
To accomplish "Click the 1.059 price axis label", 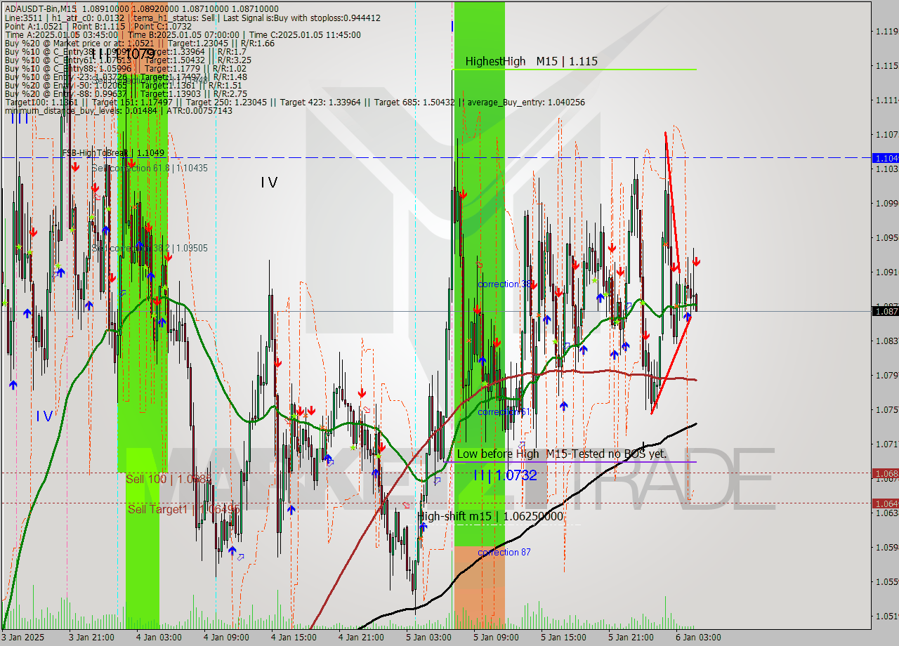I will (x=886, y=547).
